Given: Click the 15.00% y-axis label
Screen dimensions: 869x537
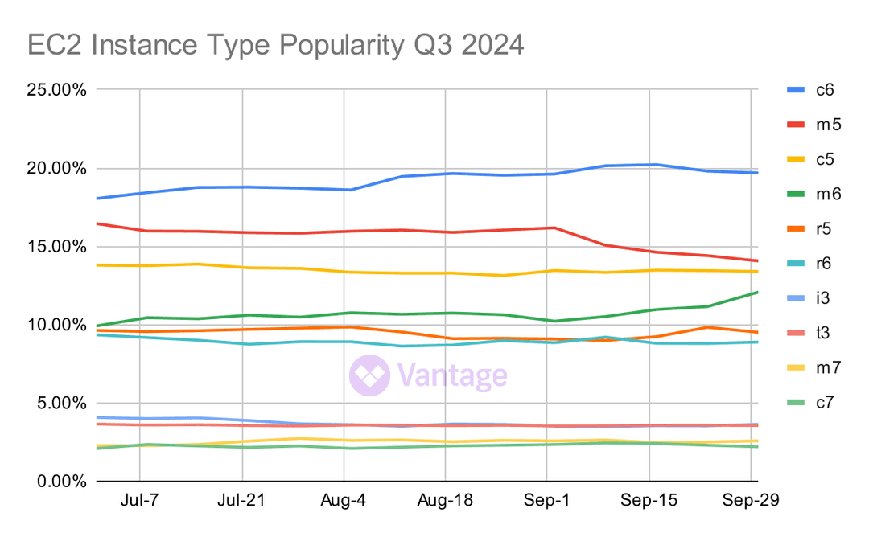Looking at the screenshot, I should point(56,246).
